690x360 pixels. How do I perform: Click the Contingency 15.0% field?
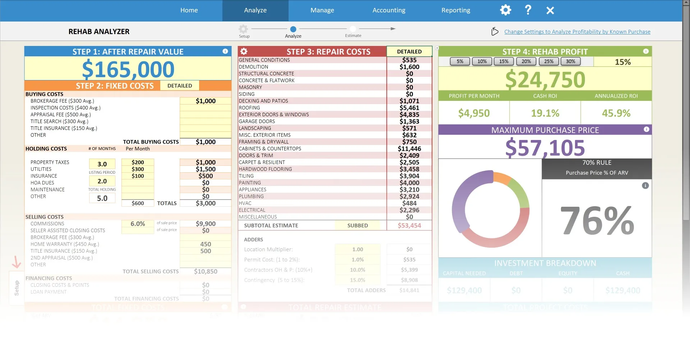(358, 280)
